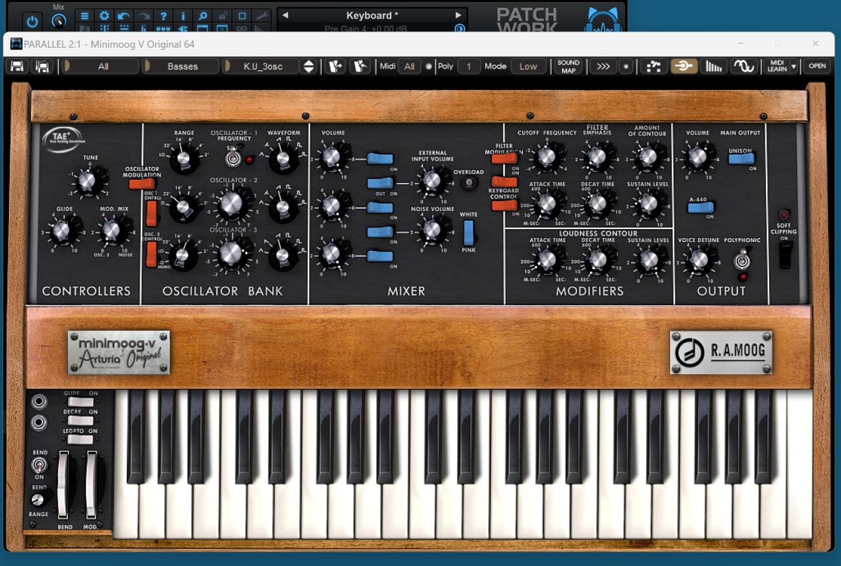Screen dimensions: 841x566
Task: Open the Basses category dropdown
Action: pyautogui.click(x=180, y=66)
